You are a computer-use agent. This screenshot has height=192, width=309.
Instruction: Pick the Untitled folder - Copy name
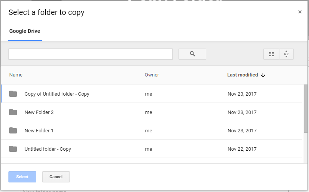(x=48, y=149)
